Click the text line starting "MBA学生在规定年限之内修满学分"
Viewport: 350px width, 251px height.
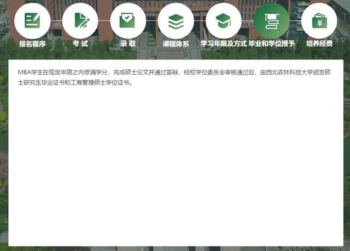pos(174,73)
